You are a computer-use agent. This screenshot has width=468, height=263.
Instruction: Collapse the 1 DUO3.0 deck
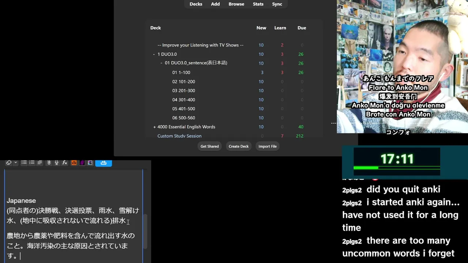click(154, 54)
